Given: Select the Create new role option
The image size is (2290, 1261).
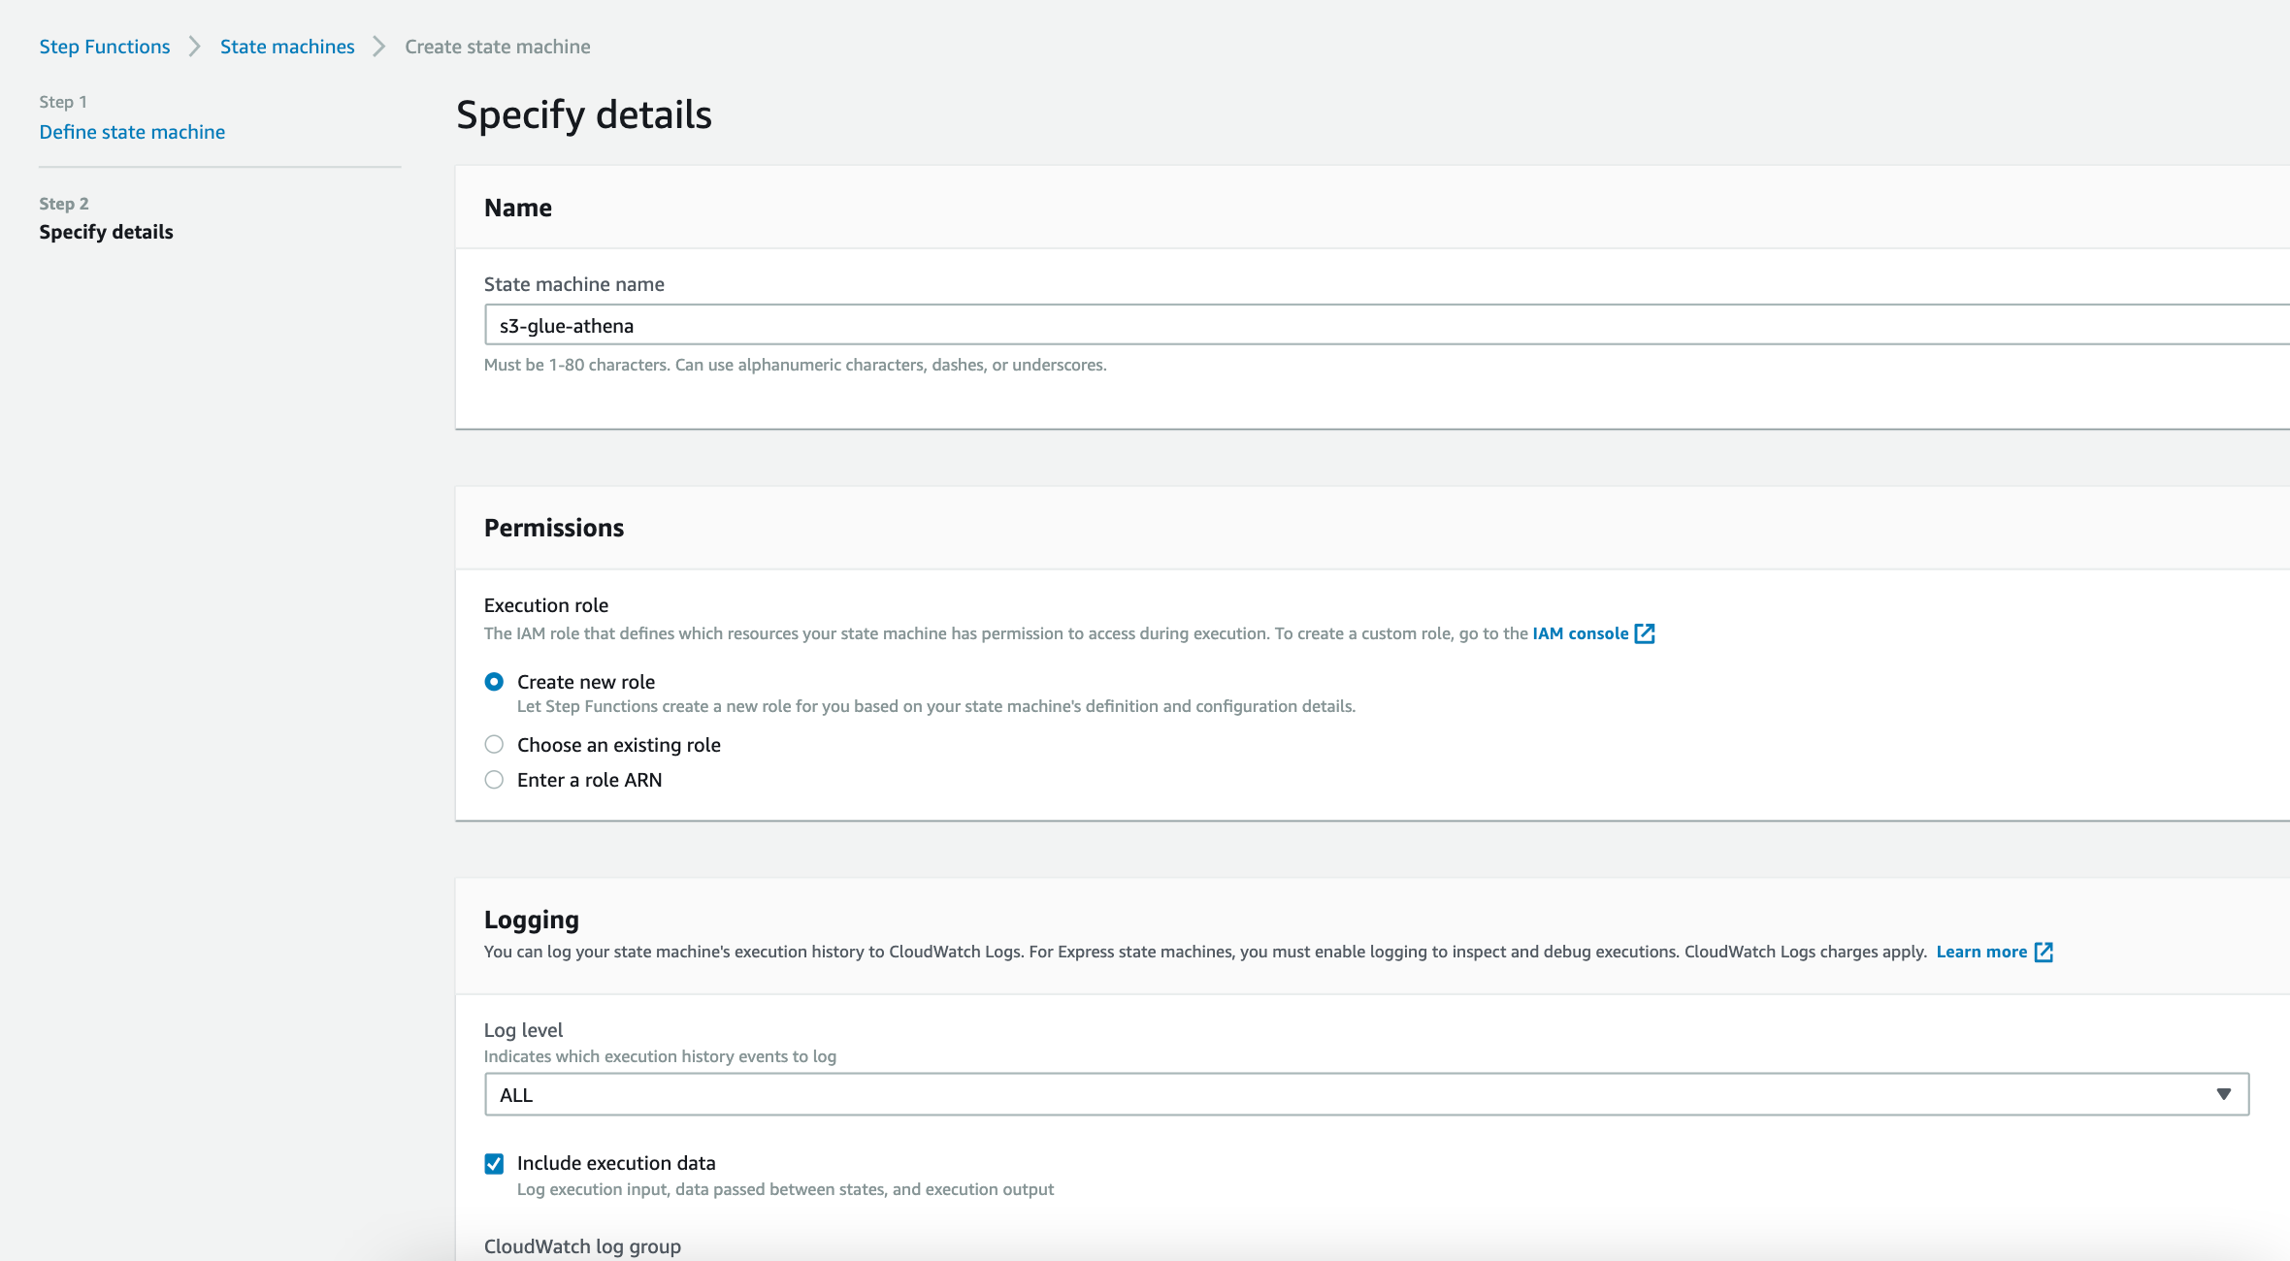Looking at the screenshot, I should coord(494,682).
